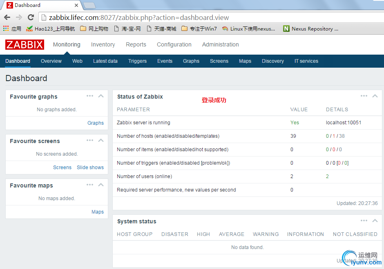384x269 pixels.
Task: Open Favourite screens options menu dots
Action: coord(90,140)
